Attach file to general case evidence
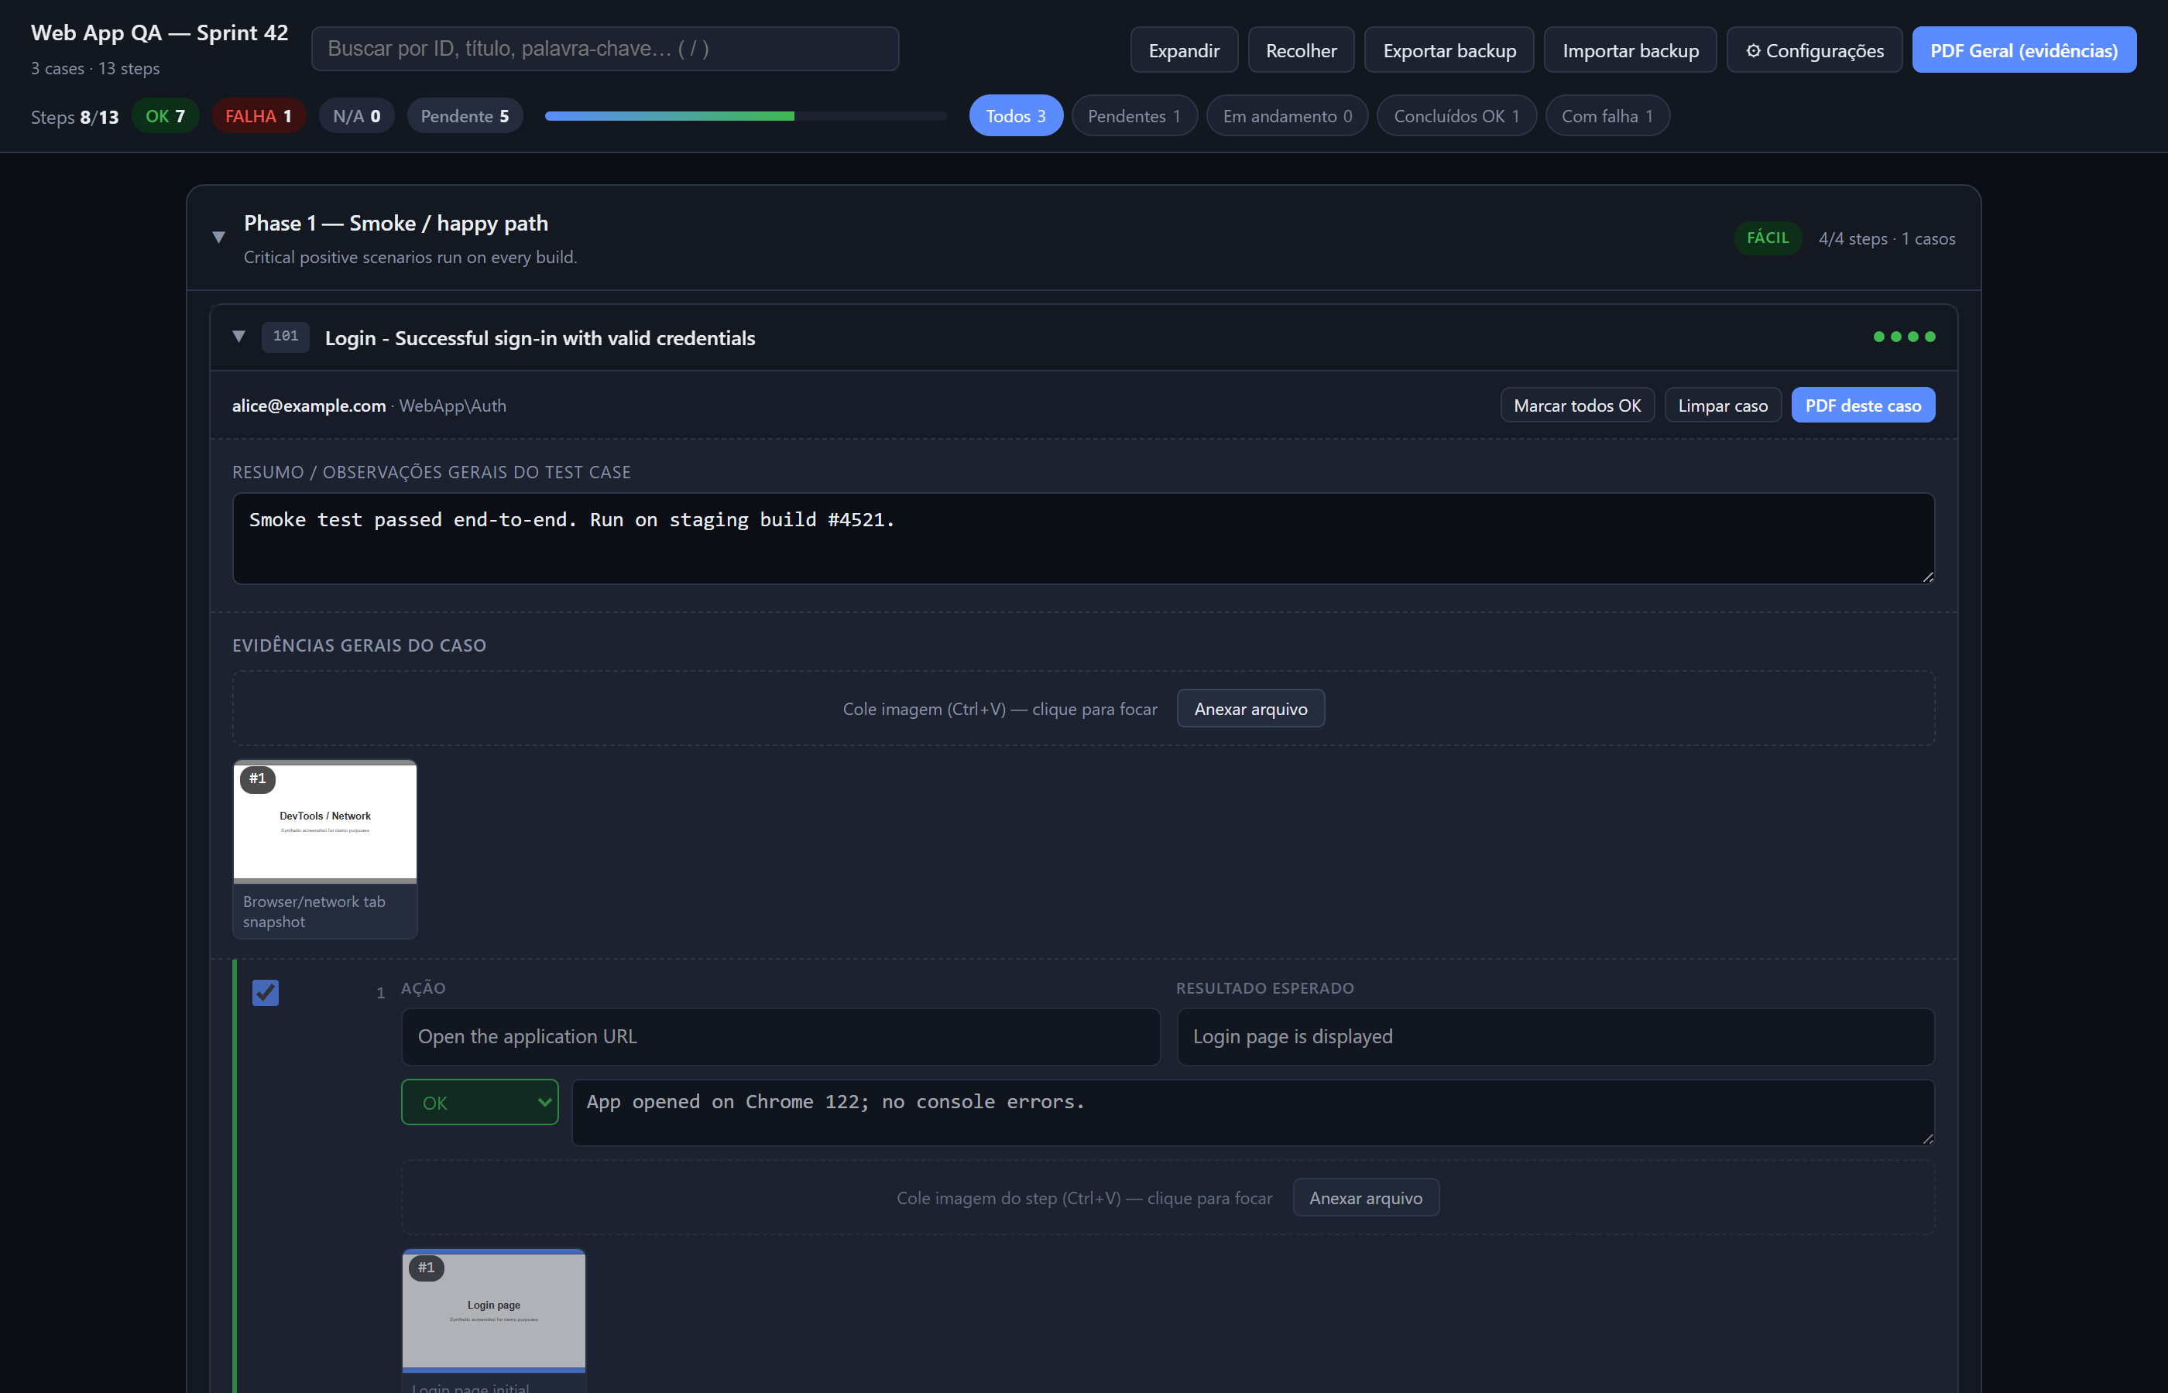Viewport: 2168px width, 1393px height. click(x=1250, y=708)
